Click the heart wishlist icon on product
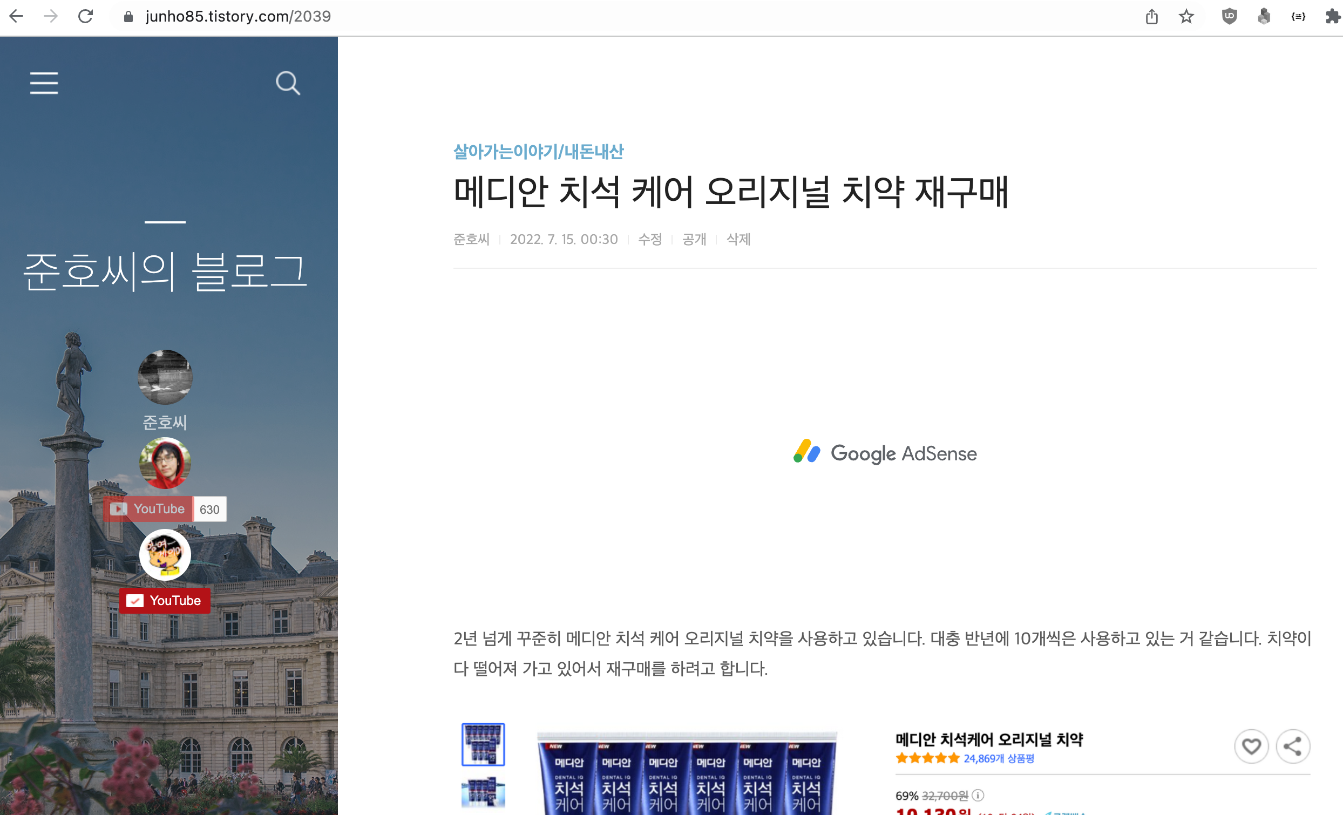The width and height of the screenshot is (1343, 815). pyautogui.click(x=1251, y=746)
